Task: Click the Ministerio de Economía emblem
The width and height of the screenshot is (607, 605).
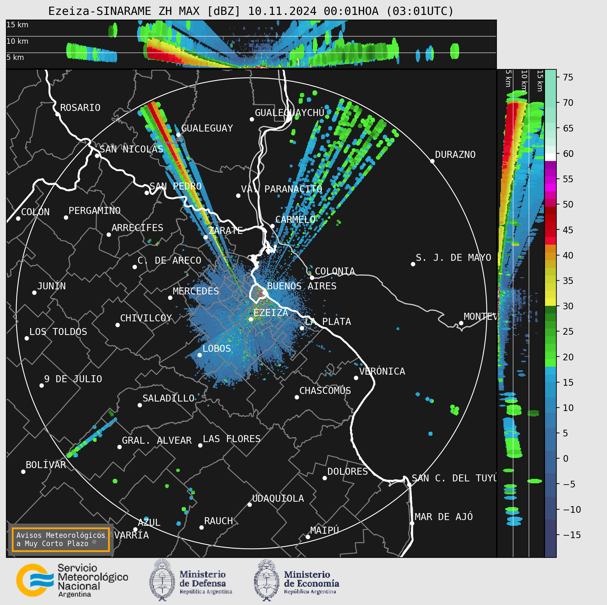Action: (267, 580)
